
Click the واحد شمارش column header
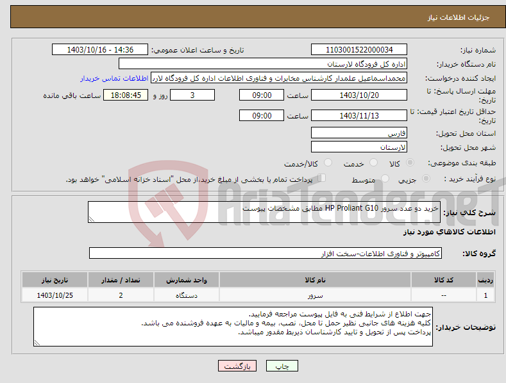(187, 280)
